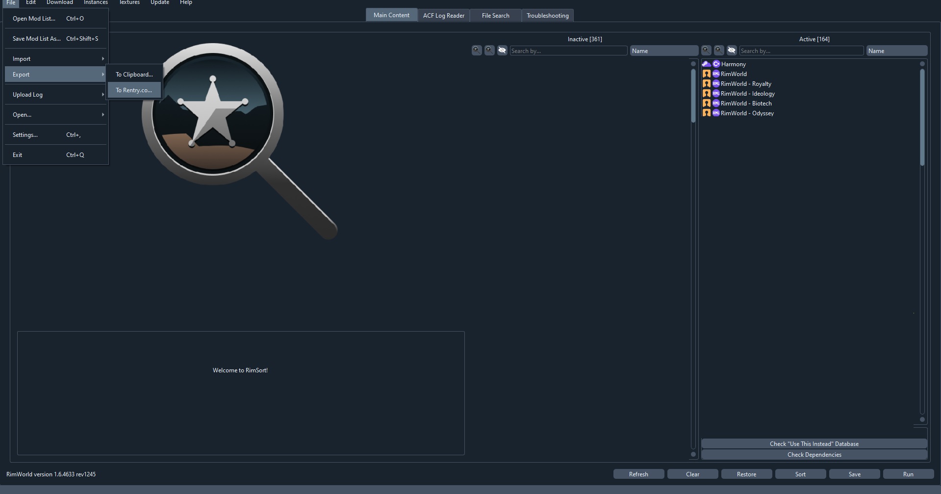Switch to the ACF Log Reader tab

coord(444,16)
